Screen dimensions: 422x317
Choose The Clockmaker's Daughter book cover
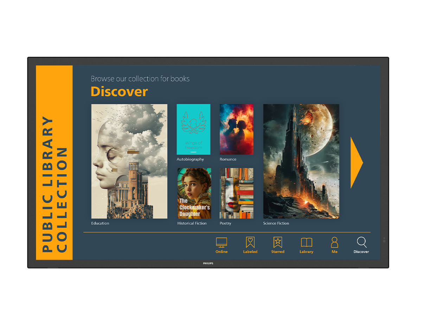click(x=194, y=193)
